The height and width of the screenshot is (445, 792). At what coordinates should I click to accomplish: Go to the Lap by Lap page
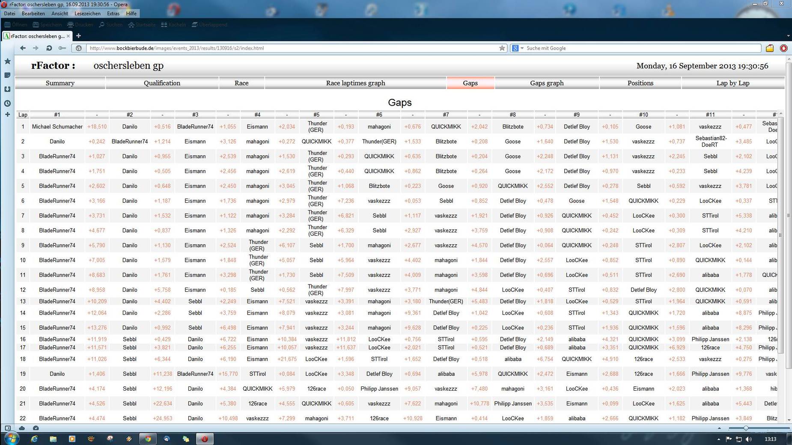[x=732, y=83]
